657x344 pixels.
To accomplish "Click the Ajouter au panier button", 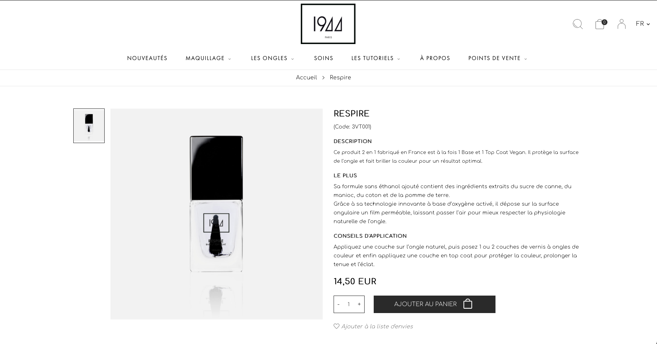I will coord(435,304).
